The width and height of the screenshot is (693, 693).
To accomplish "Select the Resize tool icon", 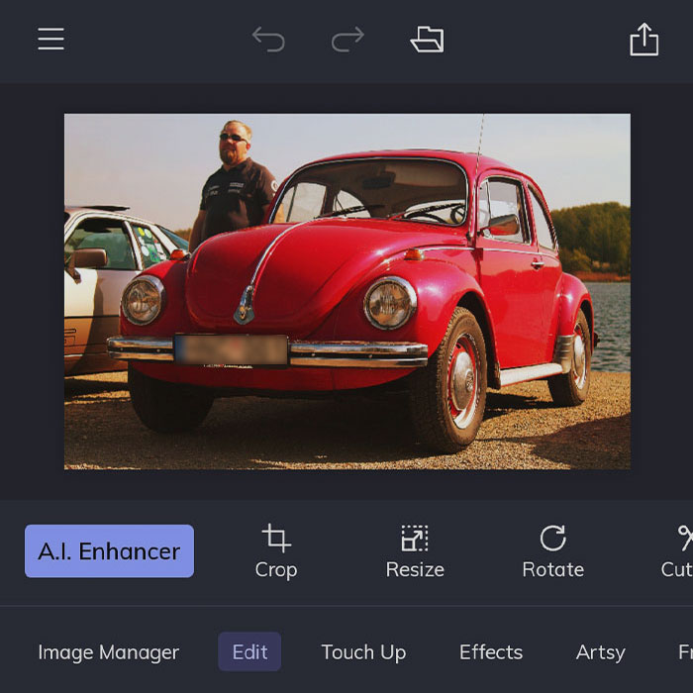I will (x=415, y=538).
